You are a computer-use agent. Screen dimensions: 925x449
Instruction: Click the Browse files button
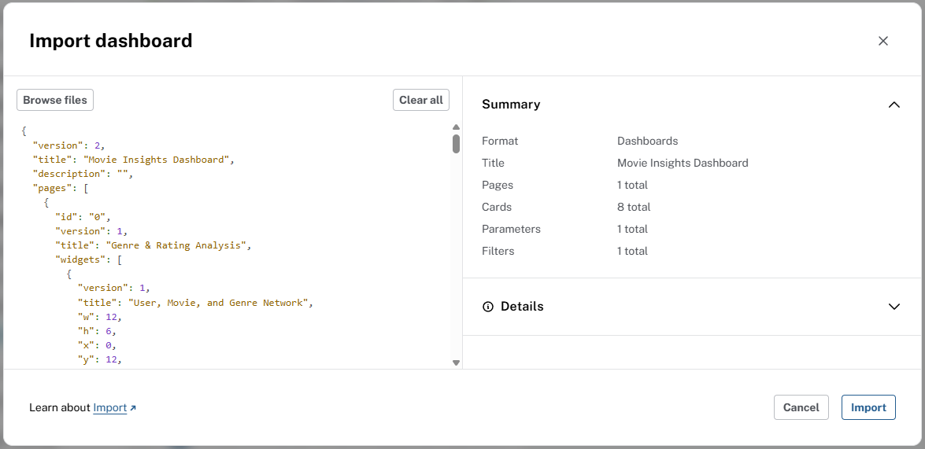[x=55, y=100]
